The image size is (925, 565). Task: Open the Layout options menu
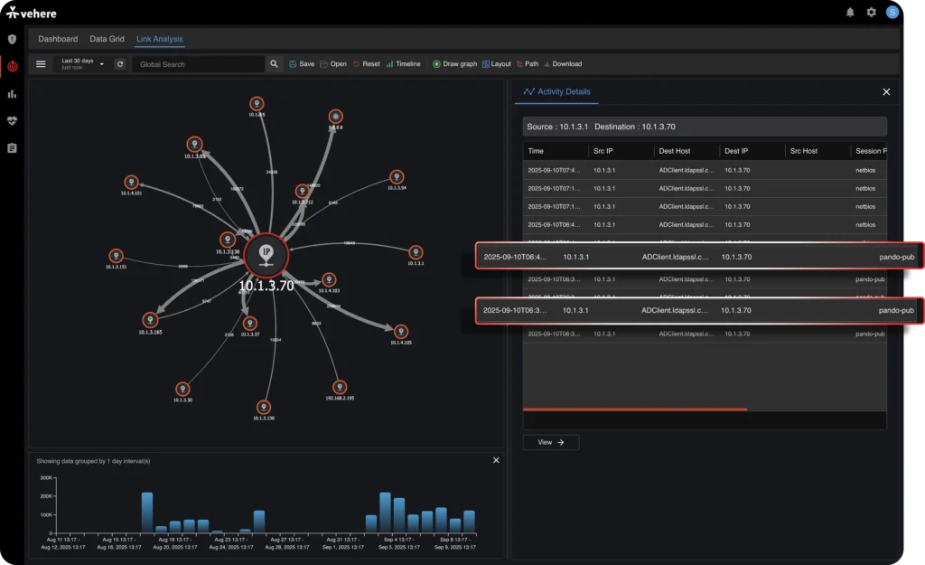496,64
